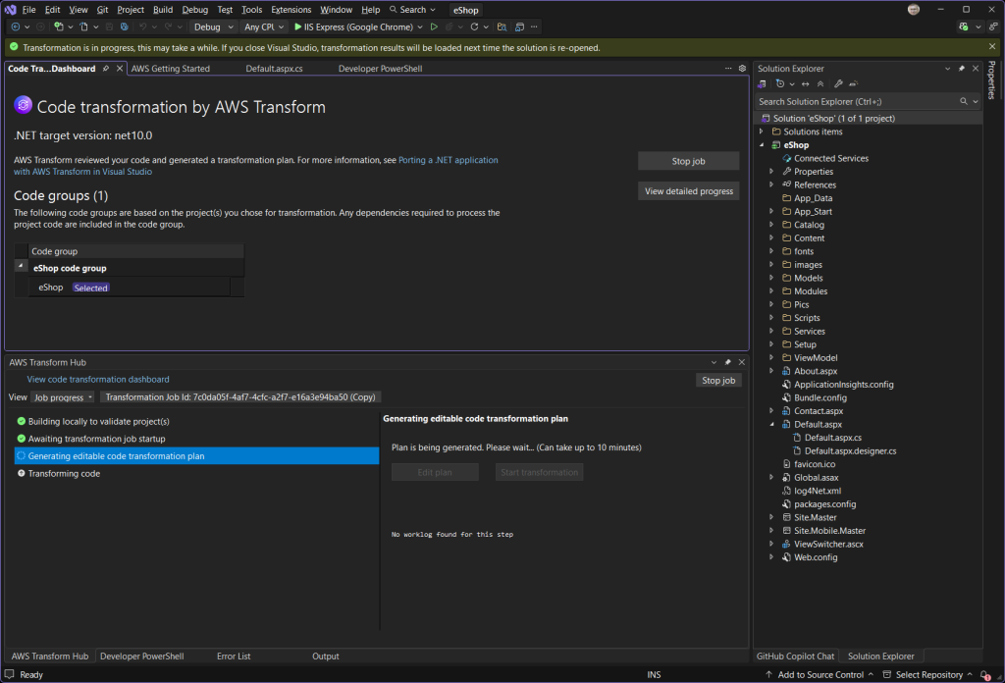The width and height of the screenshot is (1005, 683).
Task: Open the View code transformation dashboard link
Action: 98,379
